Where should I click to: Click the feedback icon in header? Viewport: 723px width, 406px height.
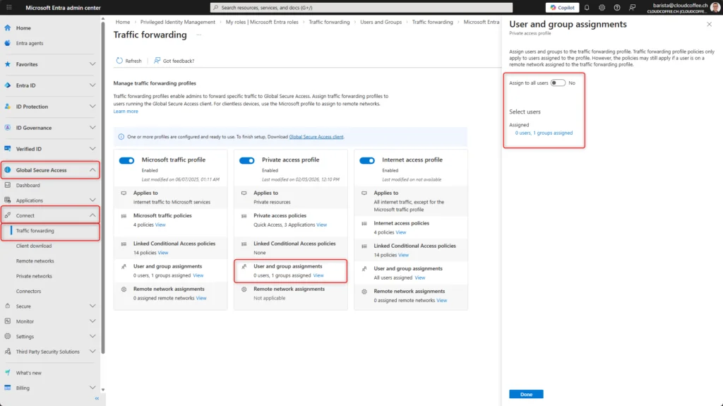click(631, 8)
